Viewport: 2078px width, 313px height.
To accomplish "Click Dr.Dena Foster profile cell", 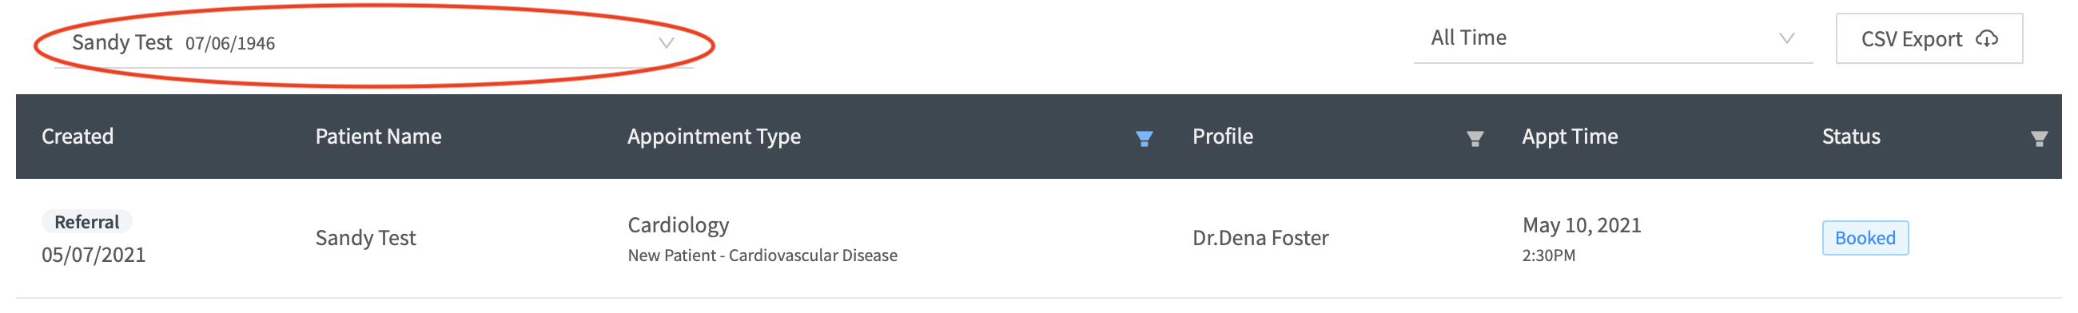I will (1260, 238).
